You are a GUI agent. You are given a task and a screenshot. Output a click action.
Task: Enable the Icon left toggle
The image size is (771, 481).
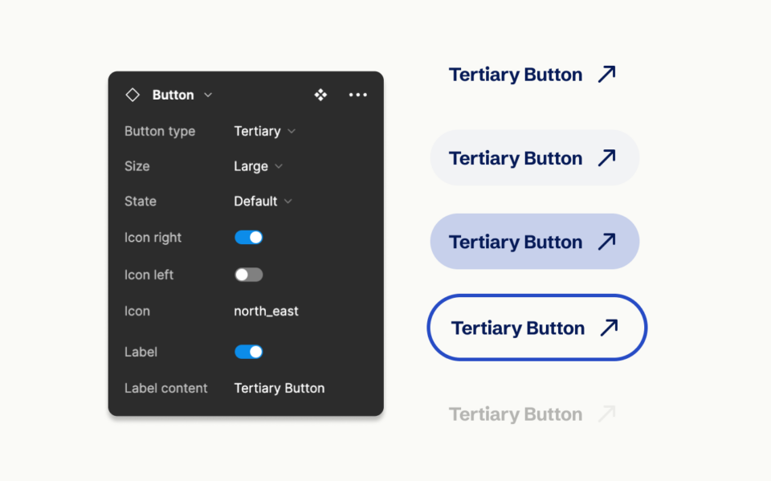248,274
